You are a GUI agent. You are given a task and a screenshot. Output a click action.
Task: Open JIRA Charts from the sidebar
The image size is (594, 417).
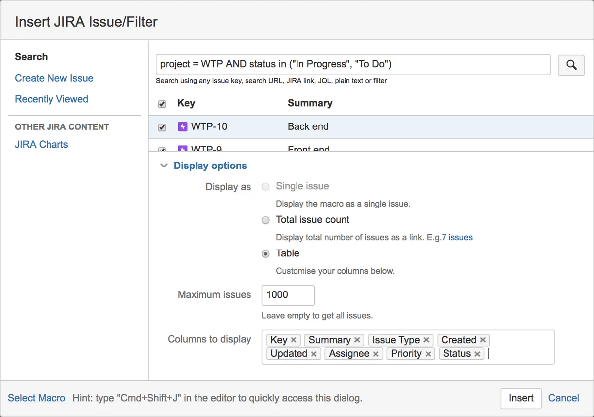tap(42, 145)
